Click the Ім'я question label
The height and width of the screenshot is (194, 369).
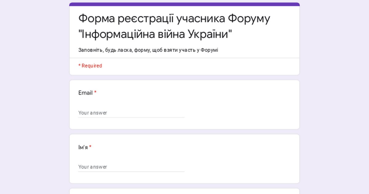tap(83, 147)
